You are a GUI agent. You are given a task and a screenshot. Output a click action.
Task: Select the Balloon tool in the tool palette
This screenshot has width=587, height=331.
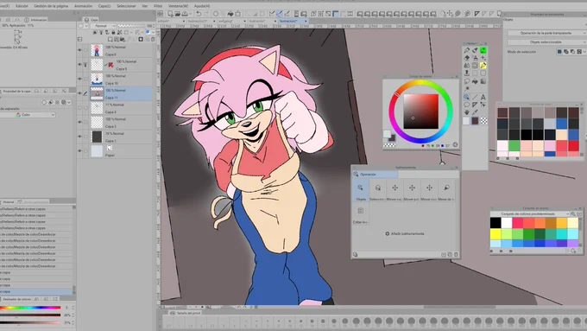coord(467,105)
